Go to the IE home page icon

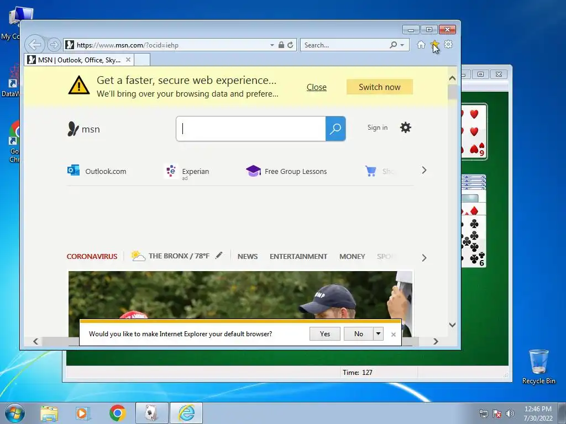tap(421, 44)
